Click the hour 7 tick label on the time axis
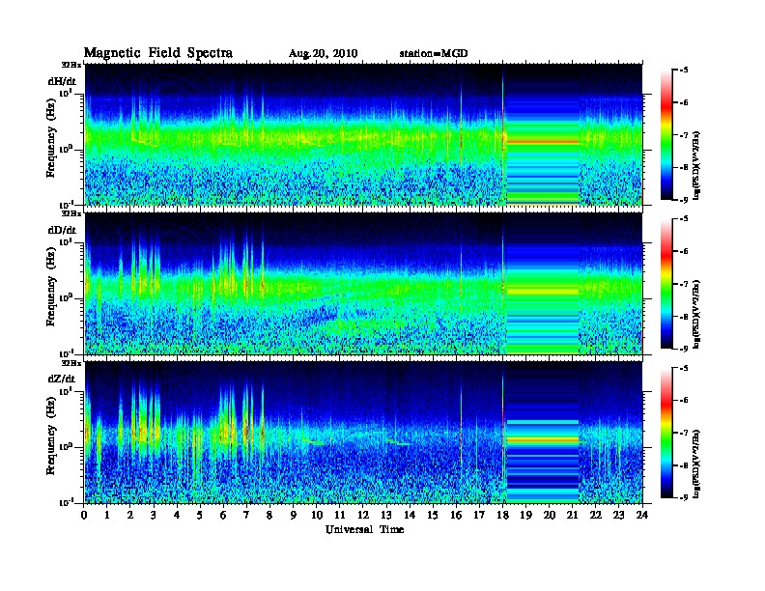Image resolution: width=765 pixels, height=591 pixels. coord(246,515)
